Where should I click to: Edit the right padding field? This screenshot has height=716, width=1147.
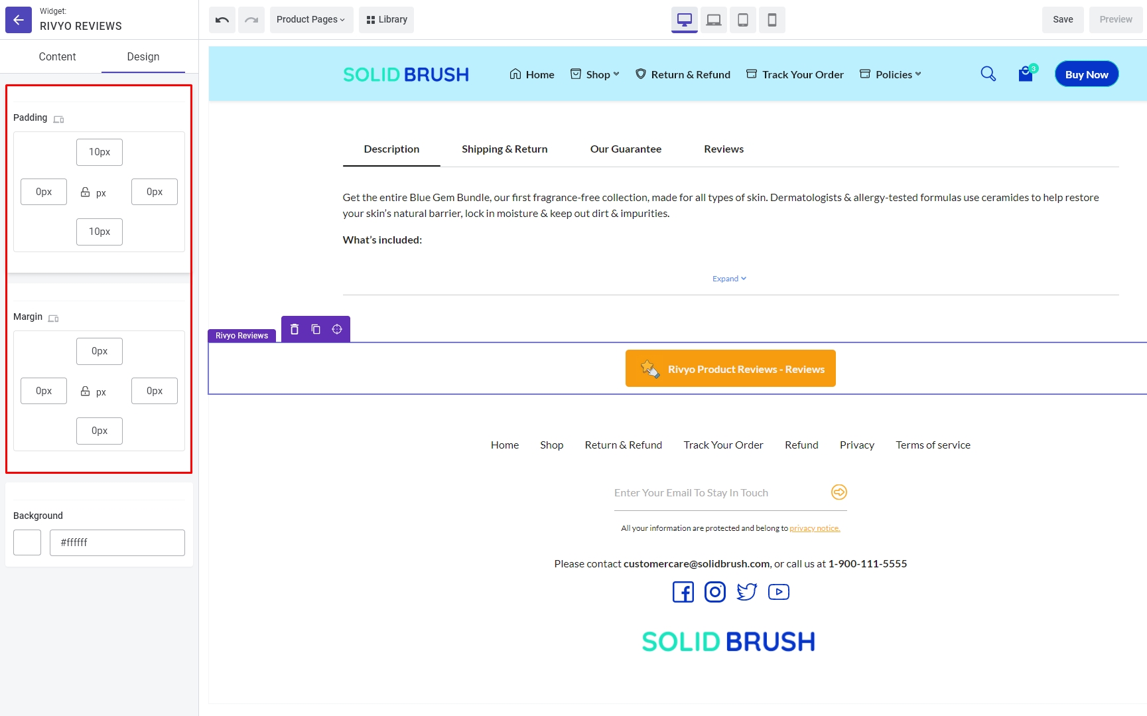[155, 192]
